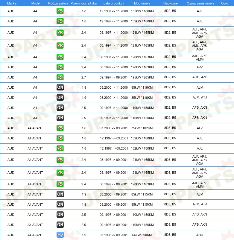Click the PB petrol icon in the A4 2.7 row
This screenshot has width=234, height=240.
[x=60, y=77]
